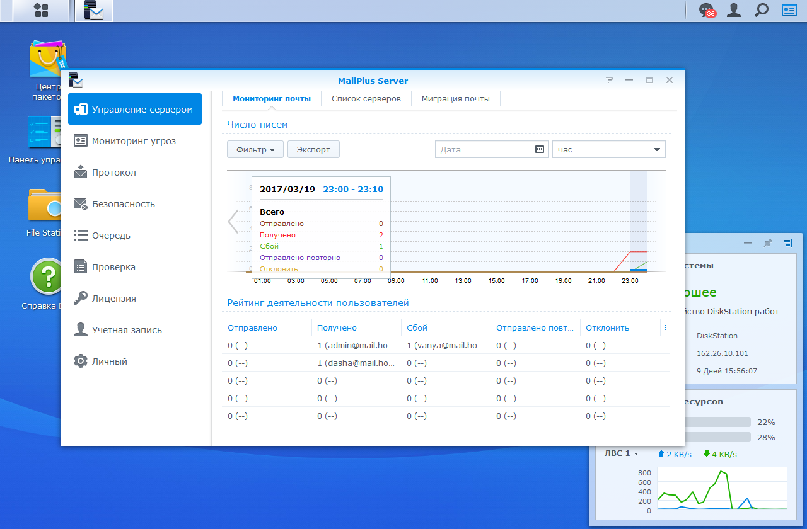Click the cell "1 (dasha@mail.ho..."
807x529 pixels.
click(x=356, y=363)
